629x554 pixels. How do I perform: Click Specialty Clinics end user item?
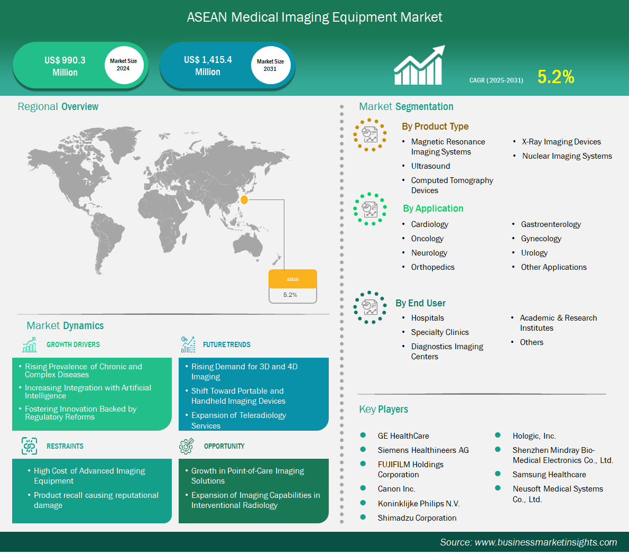point(440,332)
